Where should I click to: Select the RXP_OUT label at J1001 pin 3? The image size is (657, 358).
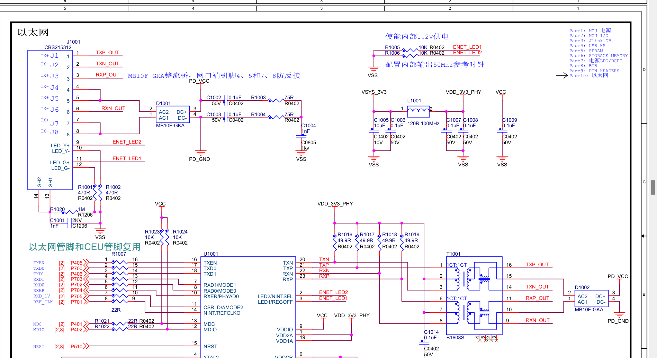[x=108, y=75]
